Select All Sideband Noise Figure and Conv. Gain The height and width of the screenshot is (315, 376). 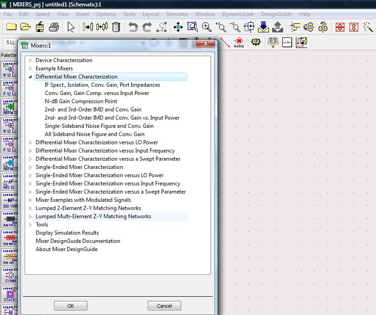pyautogui.click(x=95, y=134)
